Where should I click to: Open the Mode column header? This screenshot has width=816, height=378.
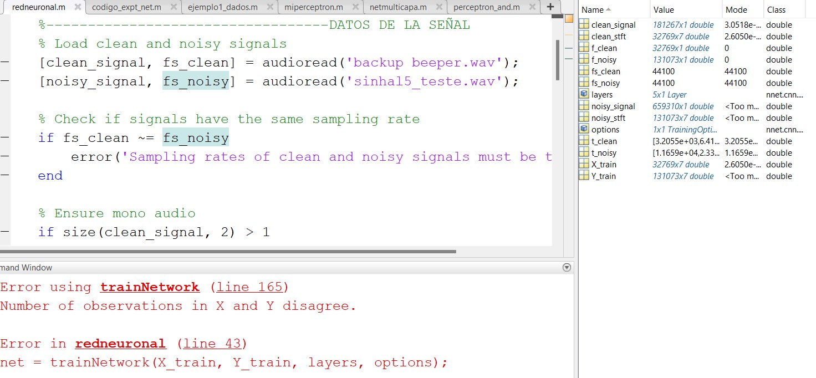(737, 9)
